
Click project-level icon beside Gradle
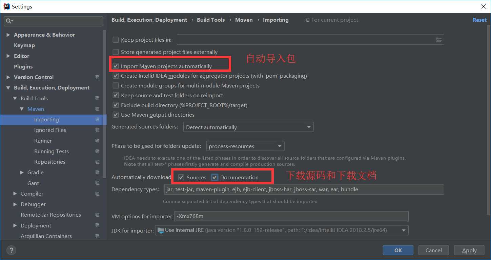pos(97,173)
